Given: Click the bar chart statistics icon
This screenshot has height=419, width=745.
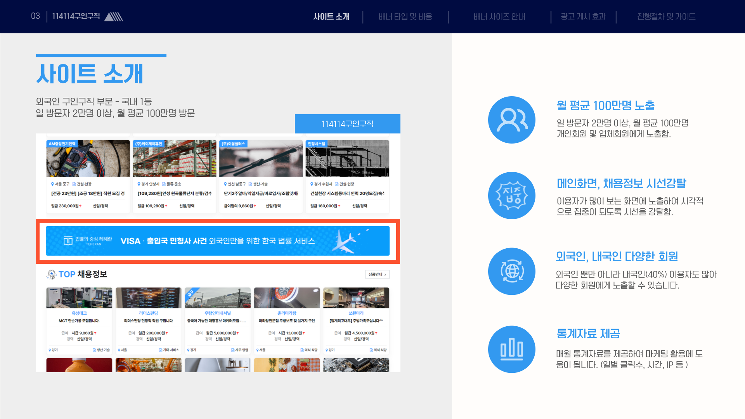Looking at the screenshot, I should (x=511, y=349).
